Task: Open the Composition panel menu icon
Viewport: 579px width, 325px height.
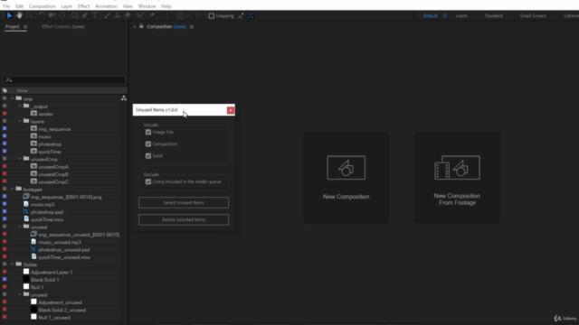Action: [191, 26]
